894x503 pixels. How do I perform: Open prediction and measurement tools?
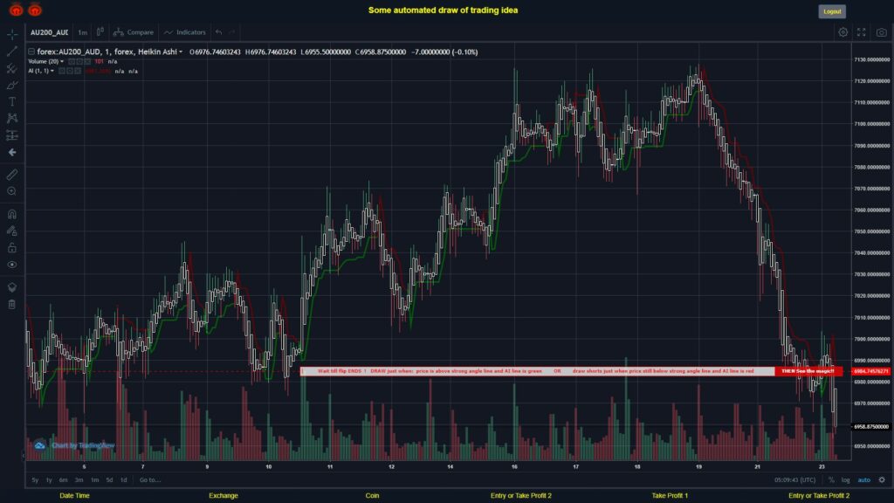click(x=12, y=135)
